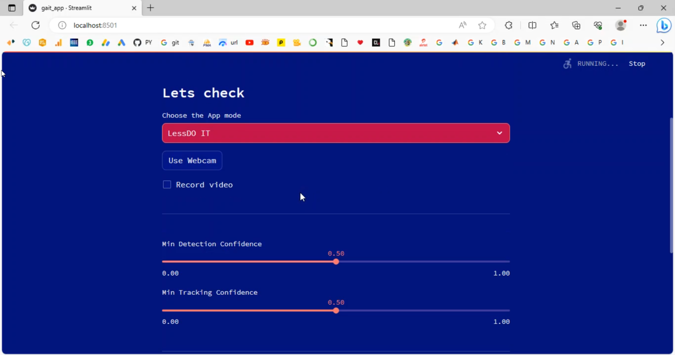This screenshot has height=355, width=675.
Task: Open the green ring bookmark
Action: pos(313,43)
